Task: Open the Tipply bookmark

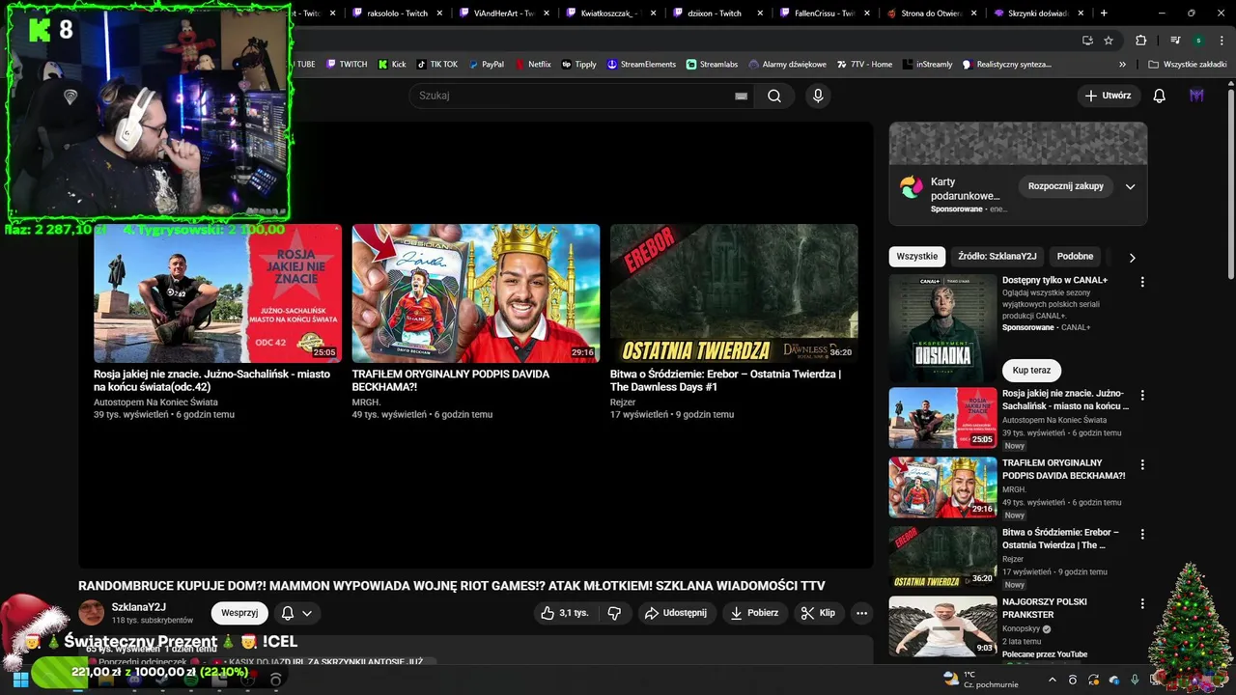Action: point(579,64)
